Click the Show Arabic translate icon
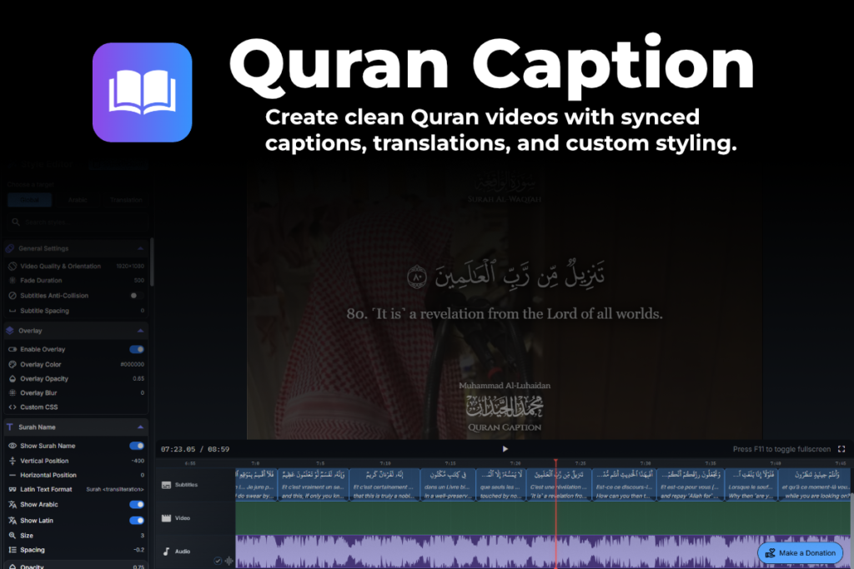The width and height of the screenshot is (854, 569). click(x=13, y=504)
